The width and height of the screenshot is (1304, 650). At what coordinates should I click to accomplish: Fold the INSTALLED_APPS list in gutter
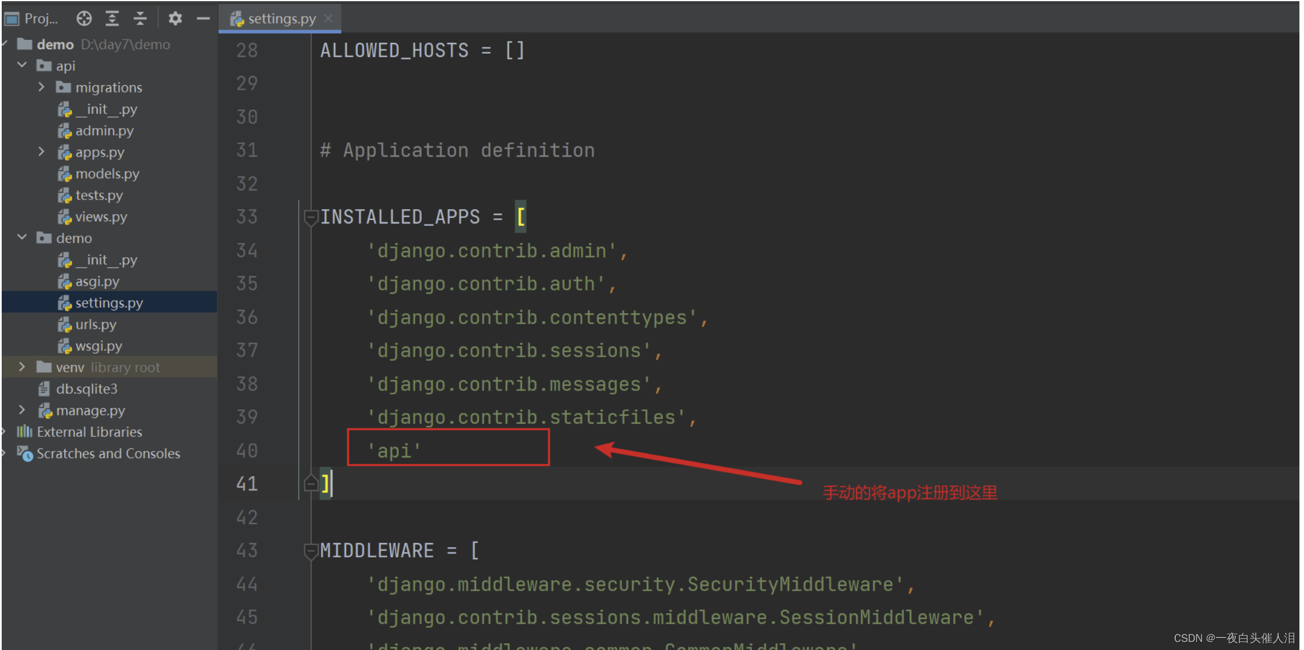(x=311, y=217)
